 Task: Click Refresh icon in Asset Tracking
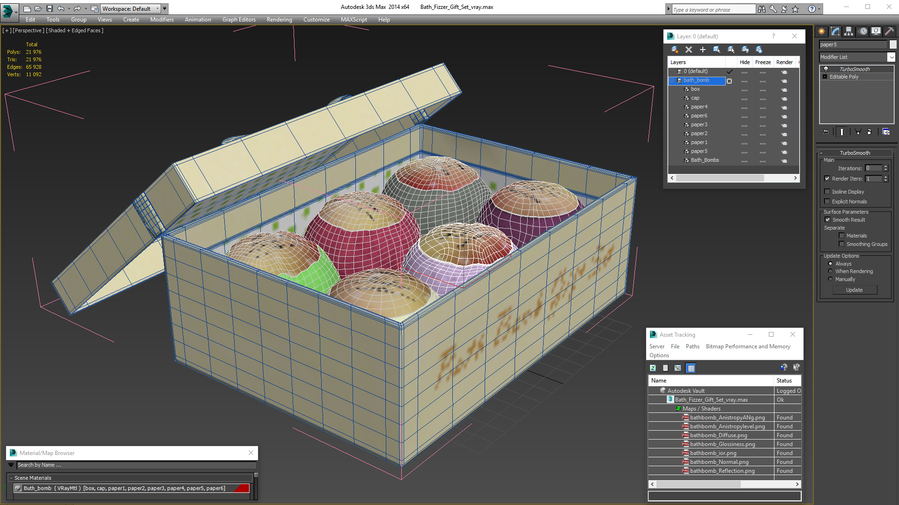[x=653, y=368]
